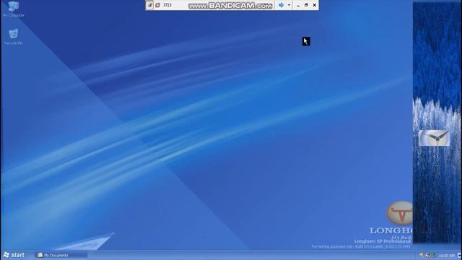The height and width of the screenshot is (260, 462).
Task: Restore down the 3713 connection window
Action: click(x=306, y=5)
